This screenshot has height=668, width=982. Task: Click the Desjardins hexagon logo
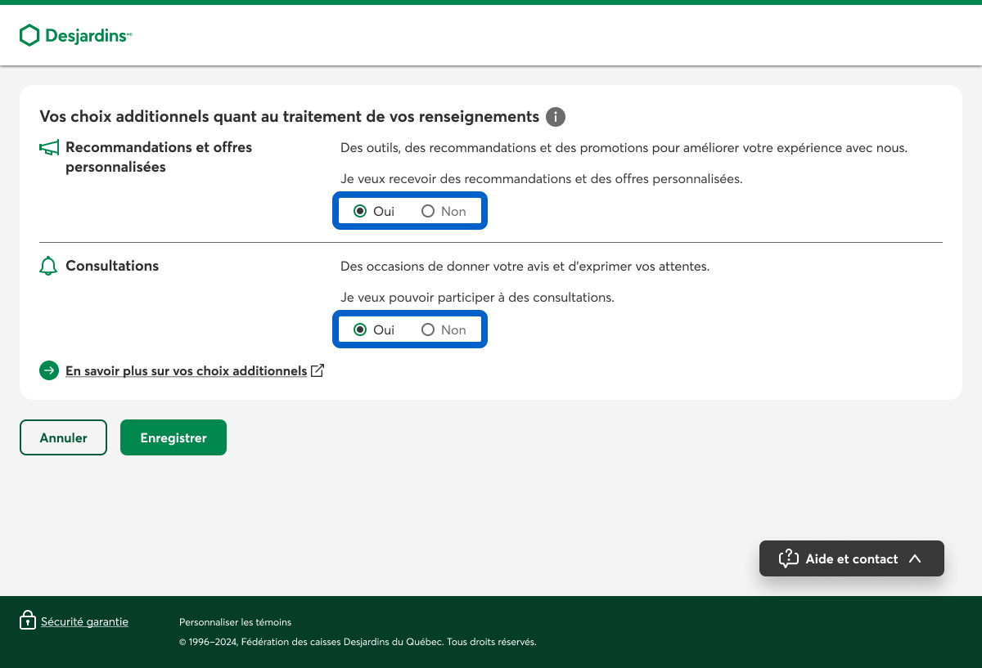tap(29, 35)
